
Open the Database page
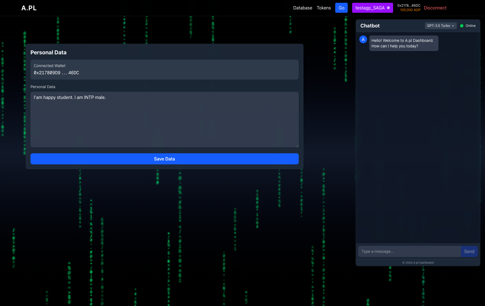pyautogui.click(x=303, y=8)
